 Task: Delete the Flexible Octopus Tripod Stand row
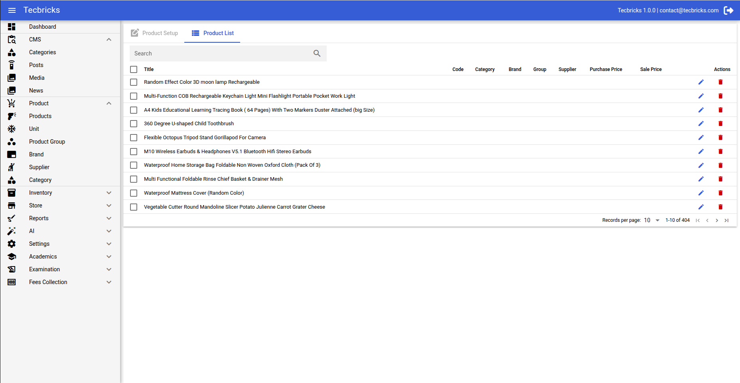720,138
